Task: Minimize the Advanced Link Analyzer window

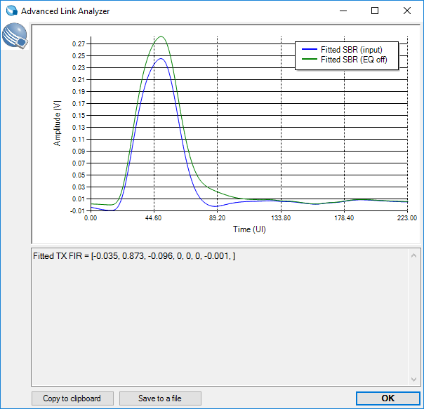Action: (343, 11)
